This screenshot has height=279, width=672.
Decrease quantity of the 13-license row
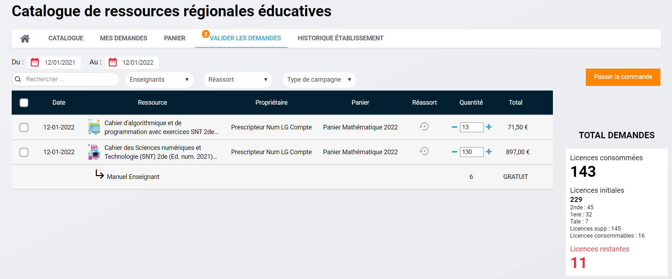pos(454,127)
